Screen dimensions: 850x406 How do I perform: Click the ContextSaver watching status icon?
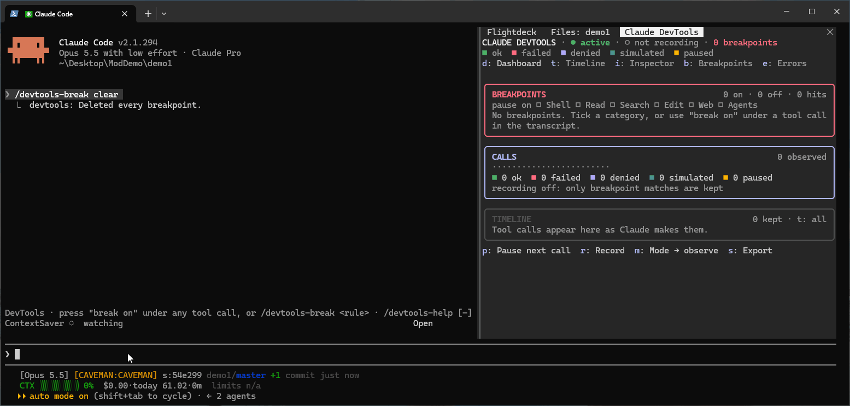[x=71, y=323]
